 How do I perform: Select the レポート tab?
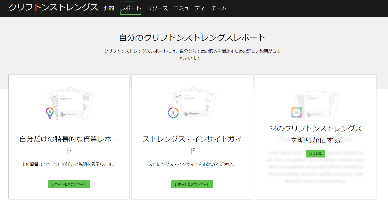click(131, 8)
